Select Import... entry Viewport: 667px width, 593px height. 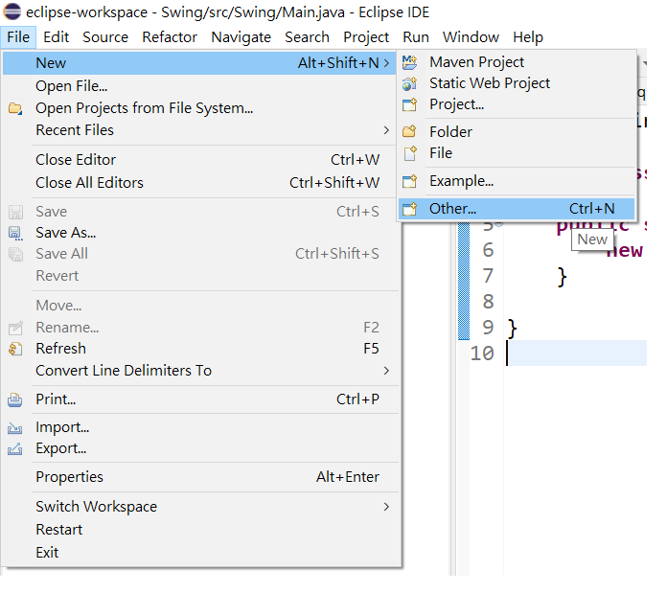pos(200,427)
